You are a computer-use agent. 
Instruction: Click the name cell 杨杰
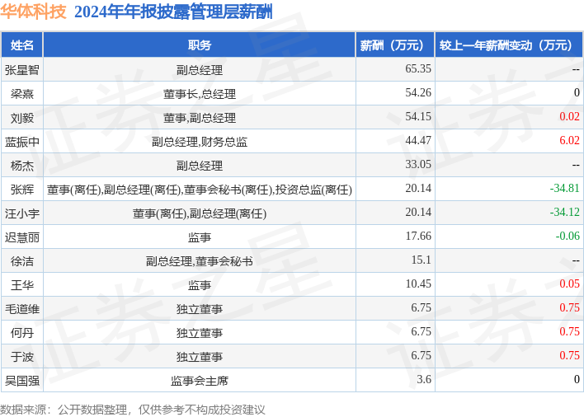[22, 165]
